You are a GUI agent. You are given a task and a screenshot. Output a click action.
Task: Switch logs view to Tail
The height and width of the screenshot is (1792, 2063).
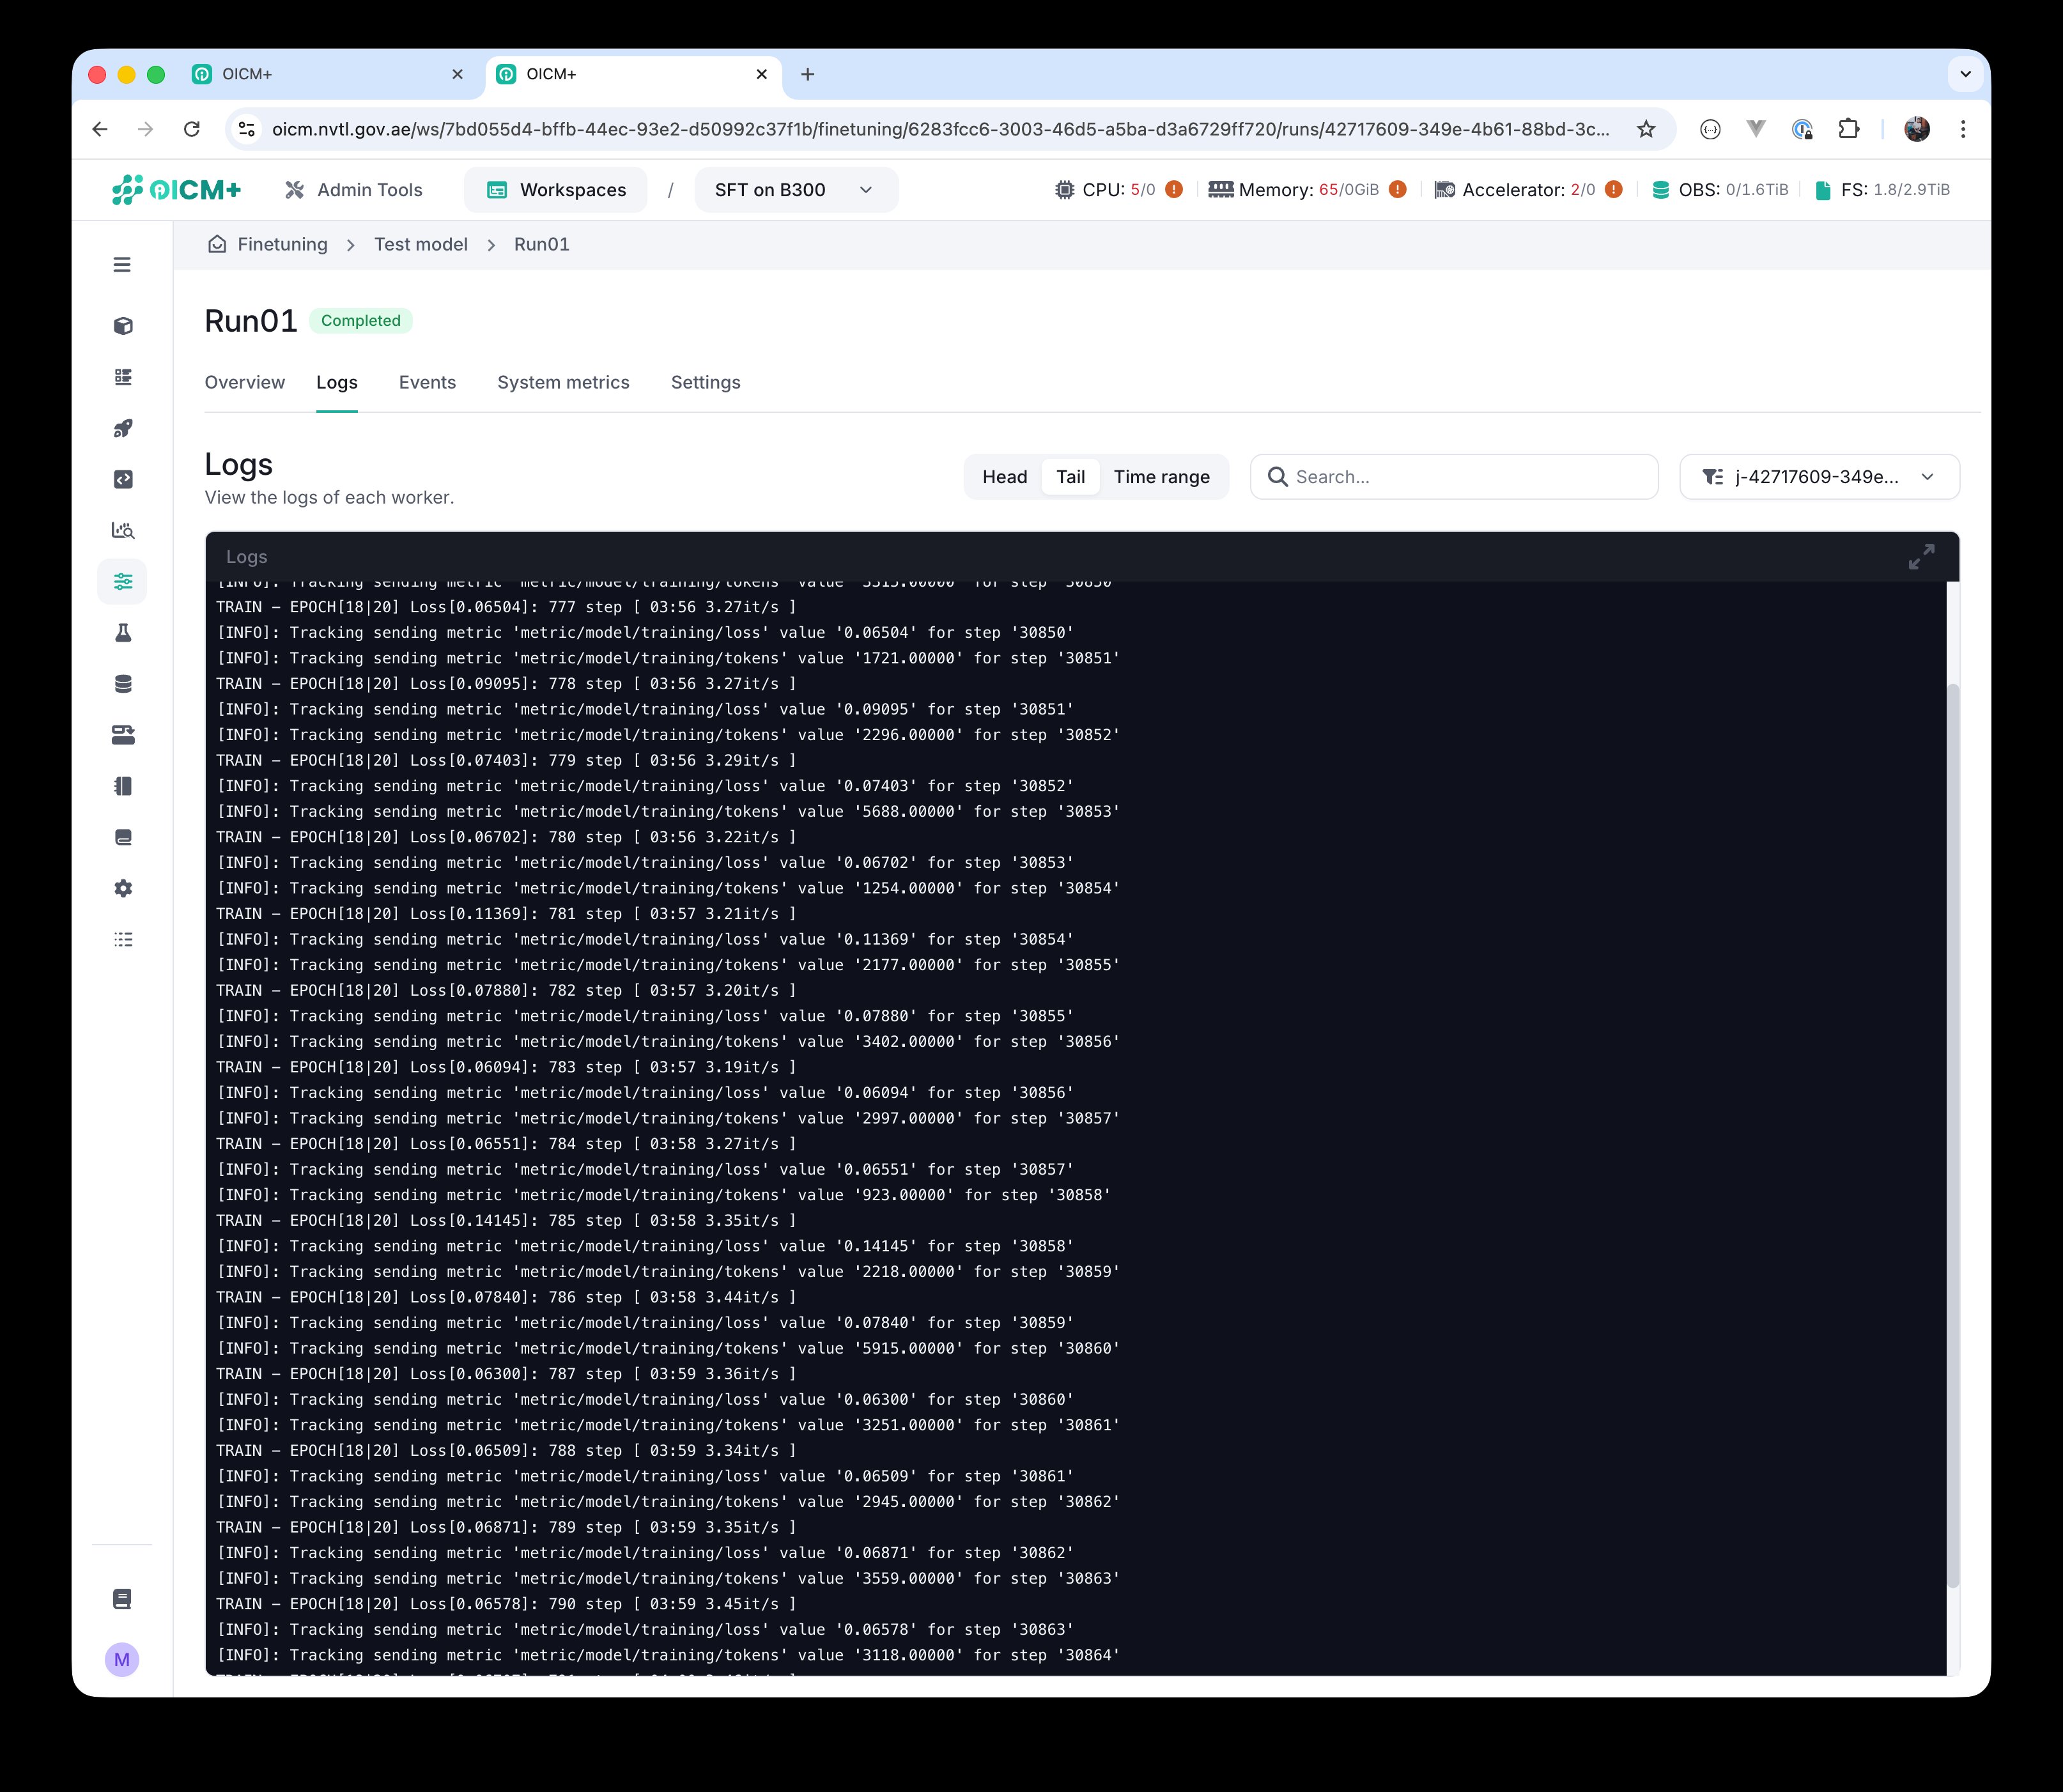coord(1070,477)
